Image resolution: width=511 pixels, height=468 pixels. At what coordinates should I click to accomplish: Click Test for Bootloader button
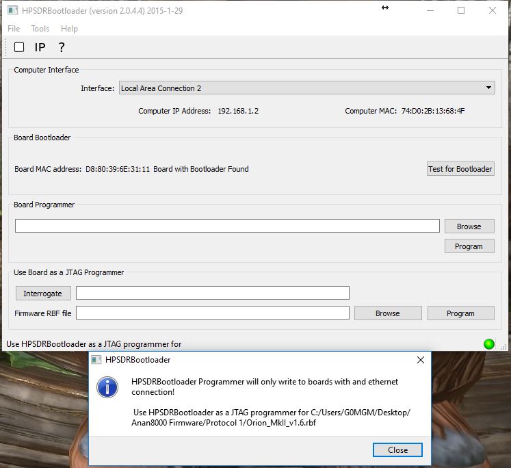click(460, 169)
